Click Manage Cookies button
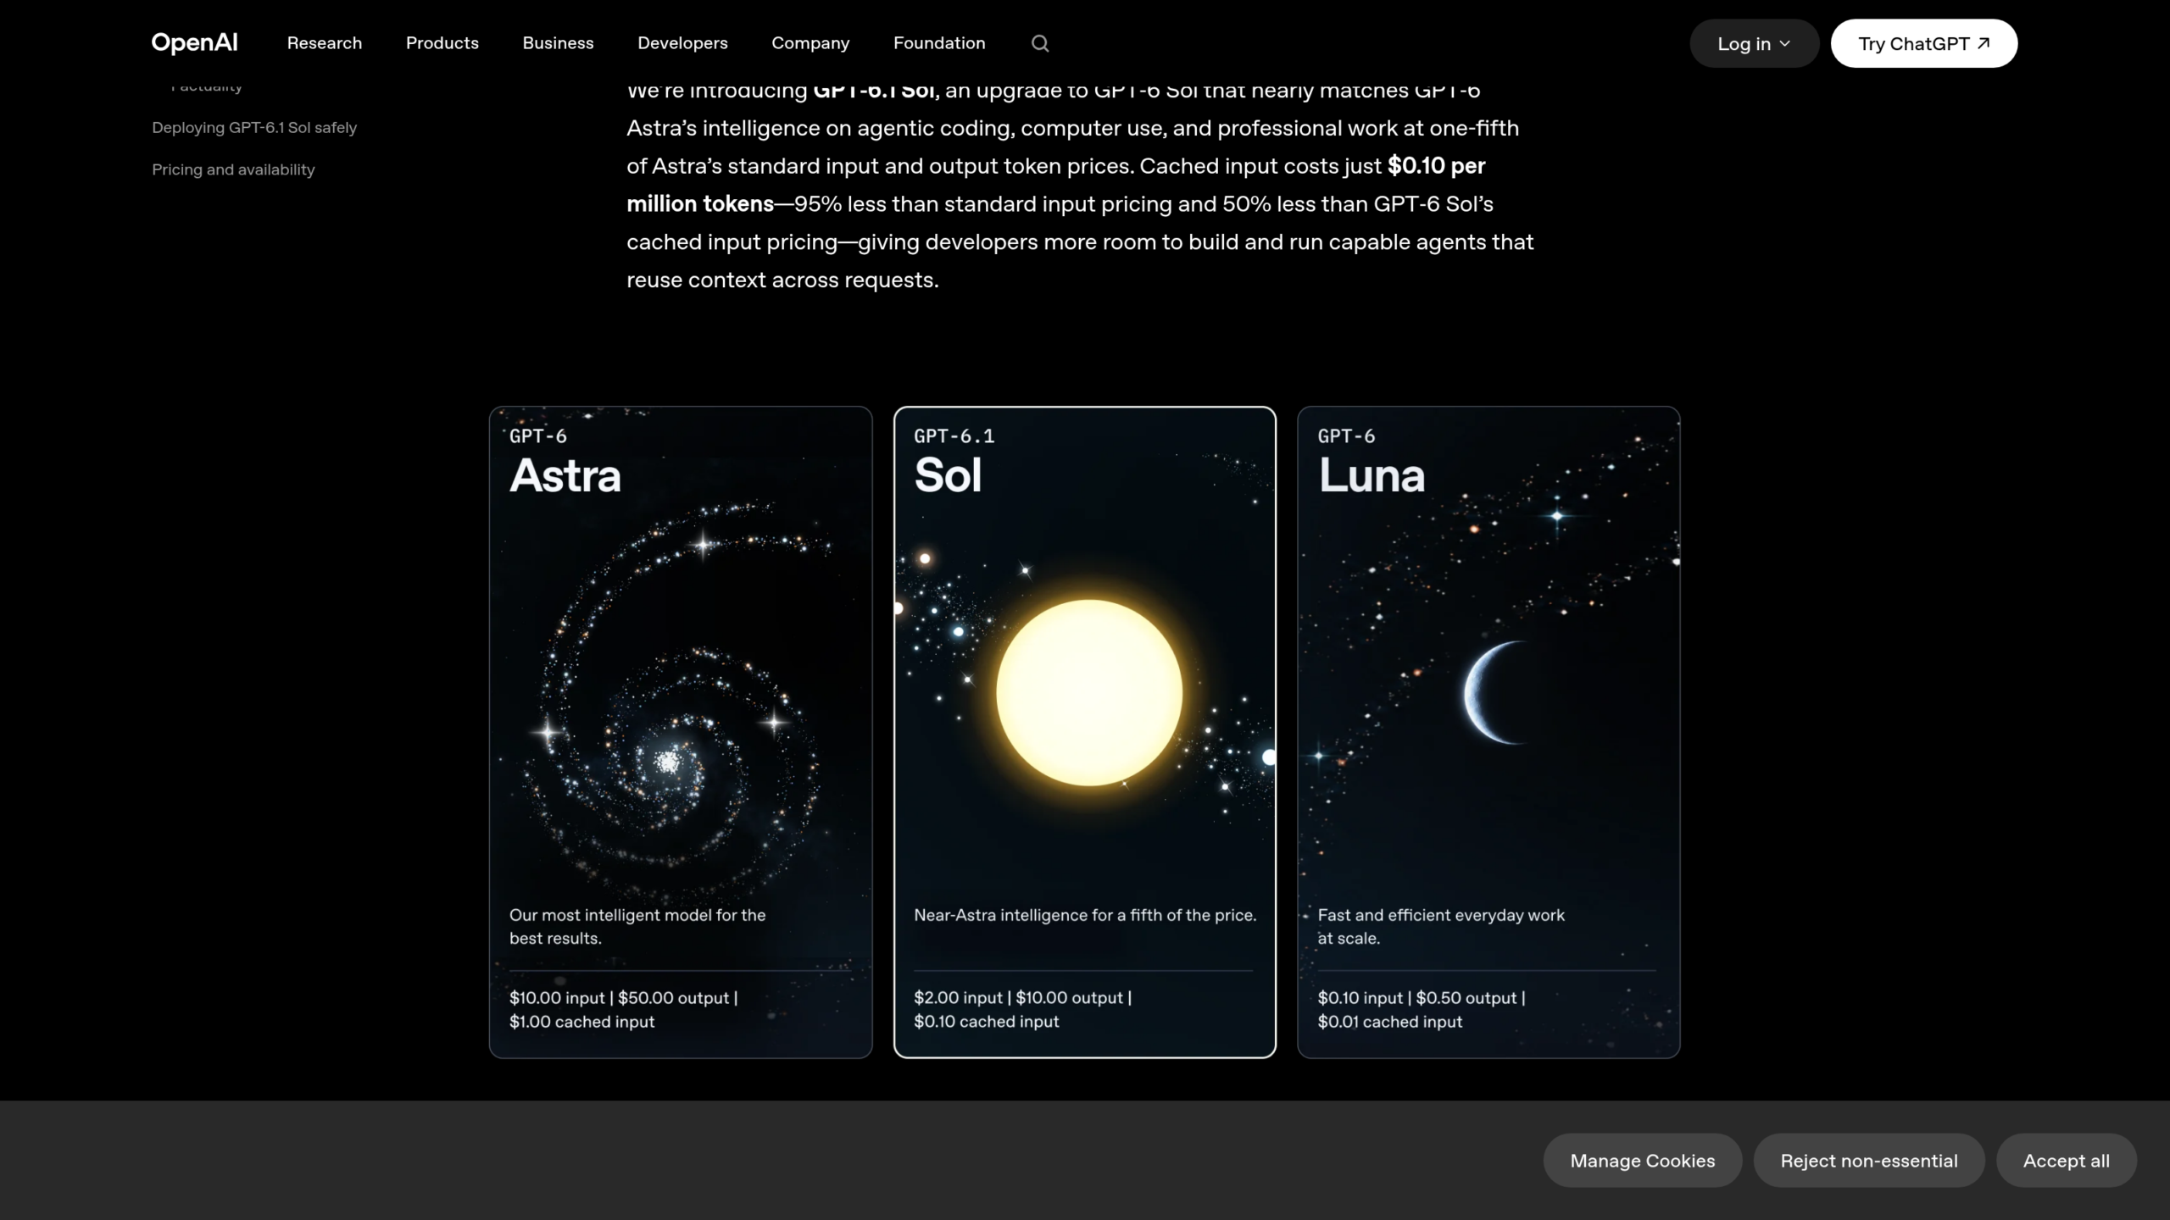 [1642, 1161]
